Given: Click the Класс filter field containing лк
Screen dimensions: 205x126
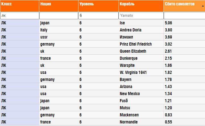Looking at the screenshot, I should [x=20, y=16].
